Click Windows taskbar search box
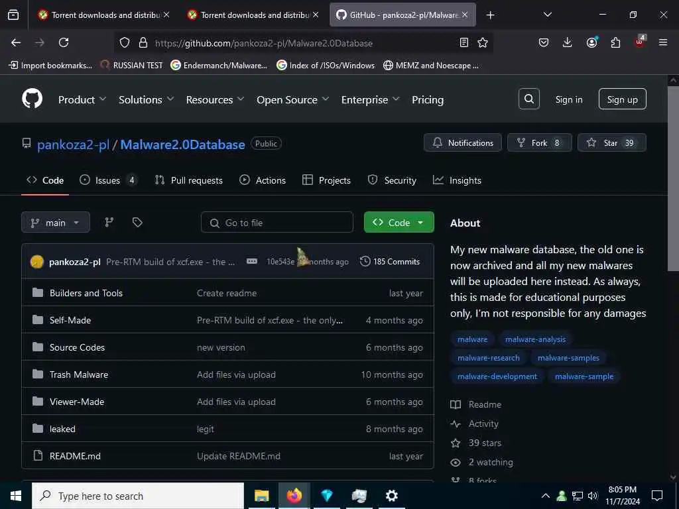This screenshot has height=509, width=679. point(138,496)
